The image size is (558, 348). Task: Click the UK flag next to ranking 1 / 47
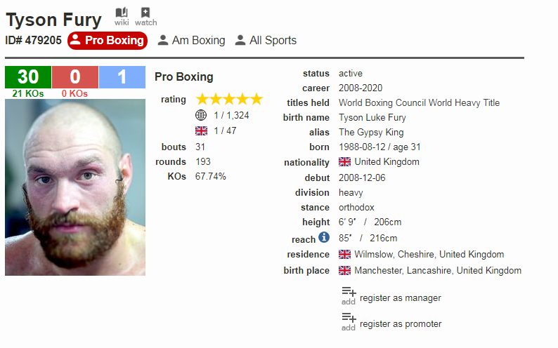(x=202, y=131)
